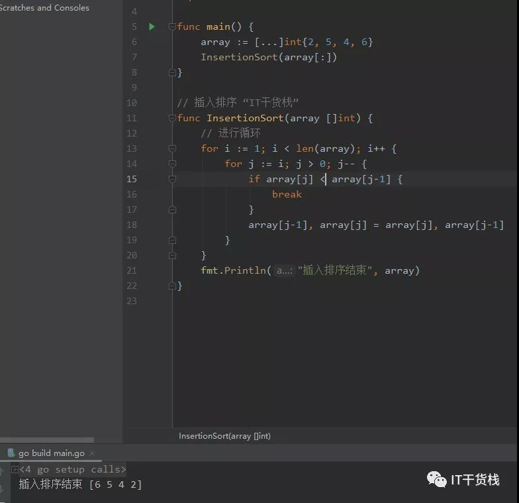The image size is (519, 503).
Task: Click line number 21 in the gutter
Action: (131, 270)
